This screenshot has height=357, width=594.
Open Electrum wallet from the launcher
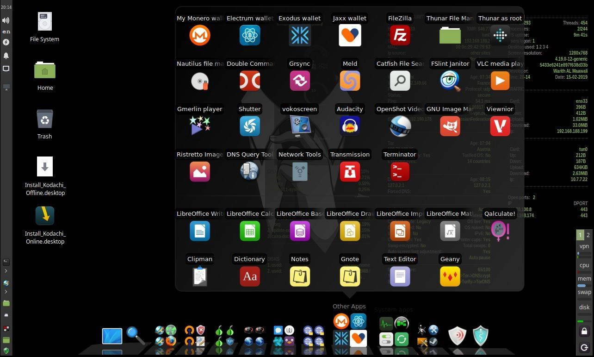[x=250, y=35]
